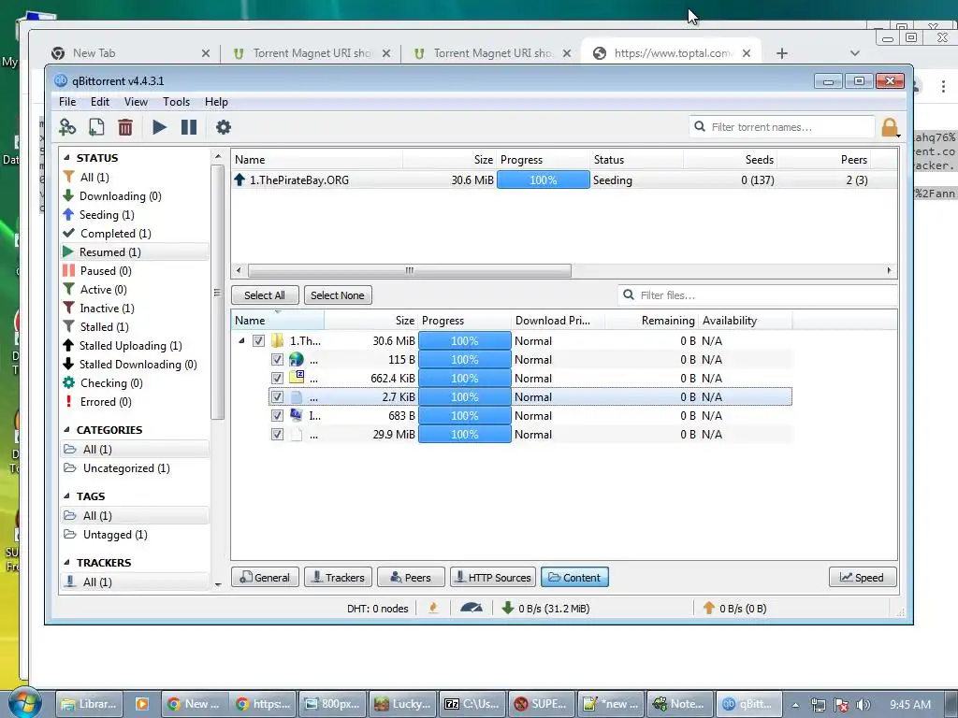
Task: Toggle checkbox of the 115 B file
Action: (x=277, y=360)
